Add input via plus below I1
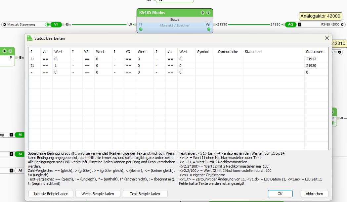 point(141,29)
